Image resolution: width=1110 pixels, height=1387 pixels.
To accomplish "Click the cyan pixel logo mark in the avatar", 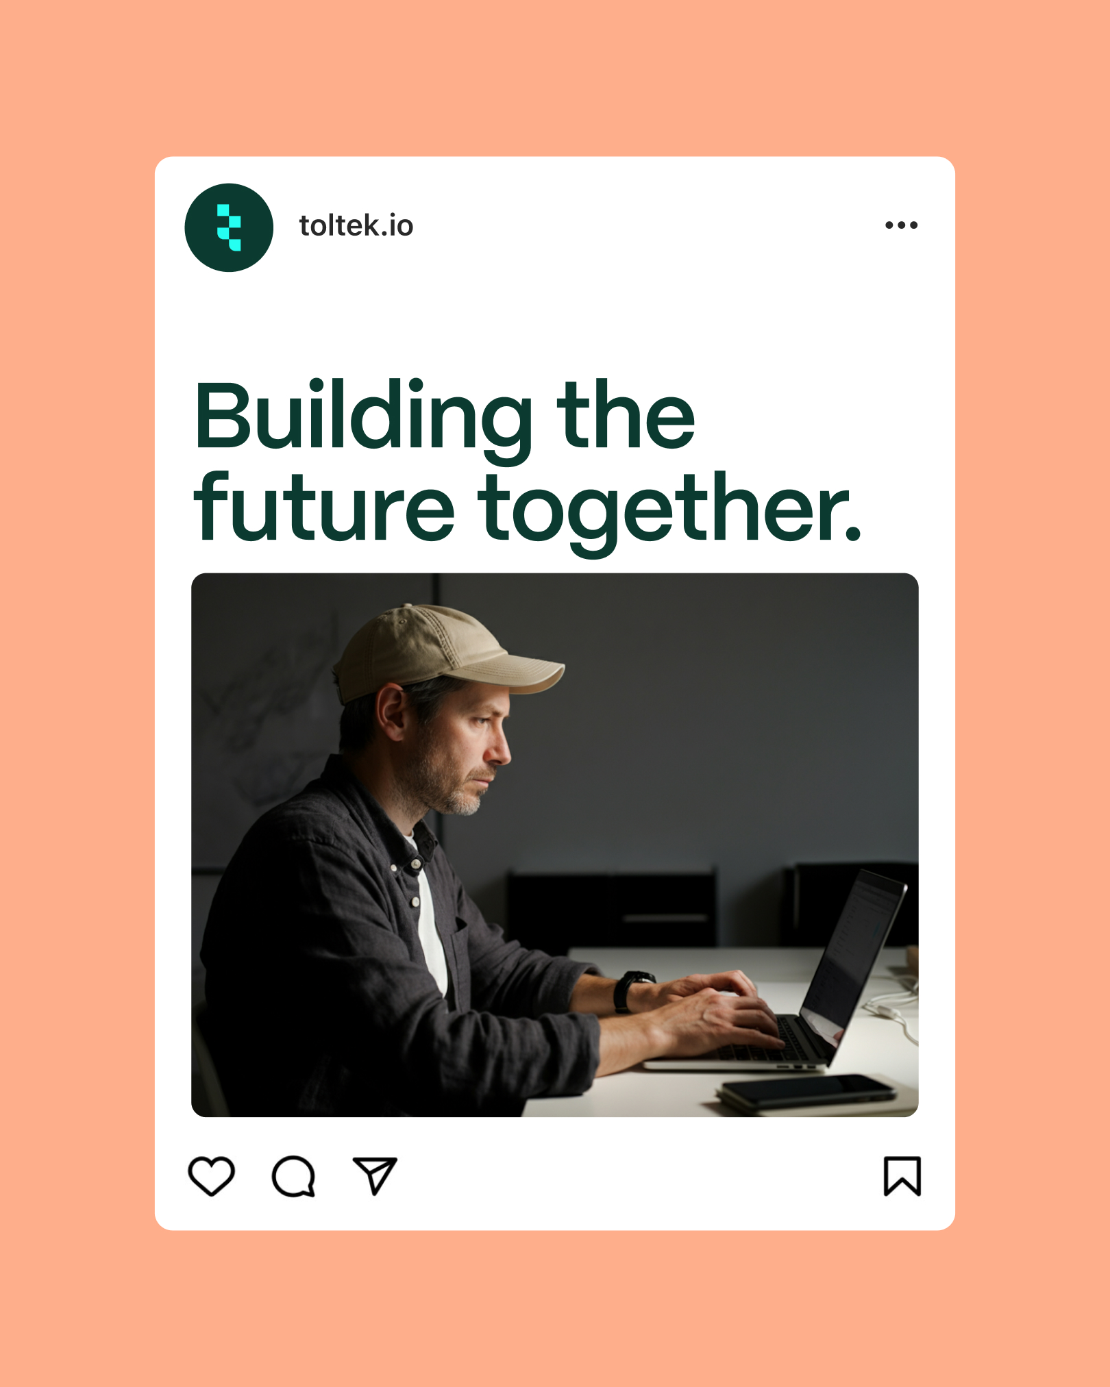I will (229, 227).
